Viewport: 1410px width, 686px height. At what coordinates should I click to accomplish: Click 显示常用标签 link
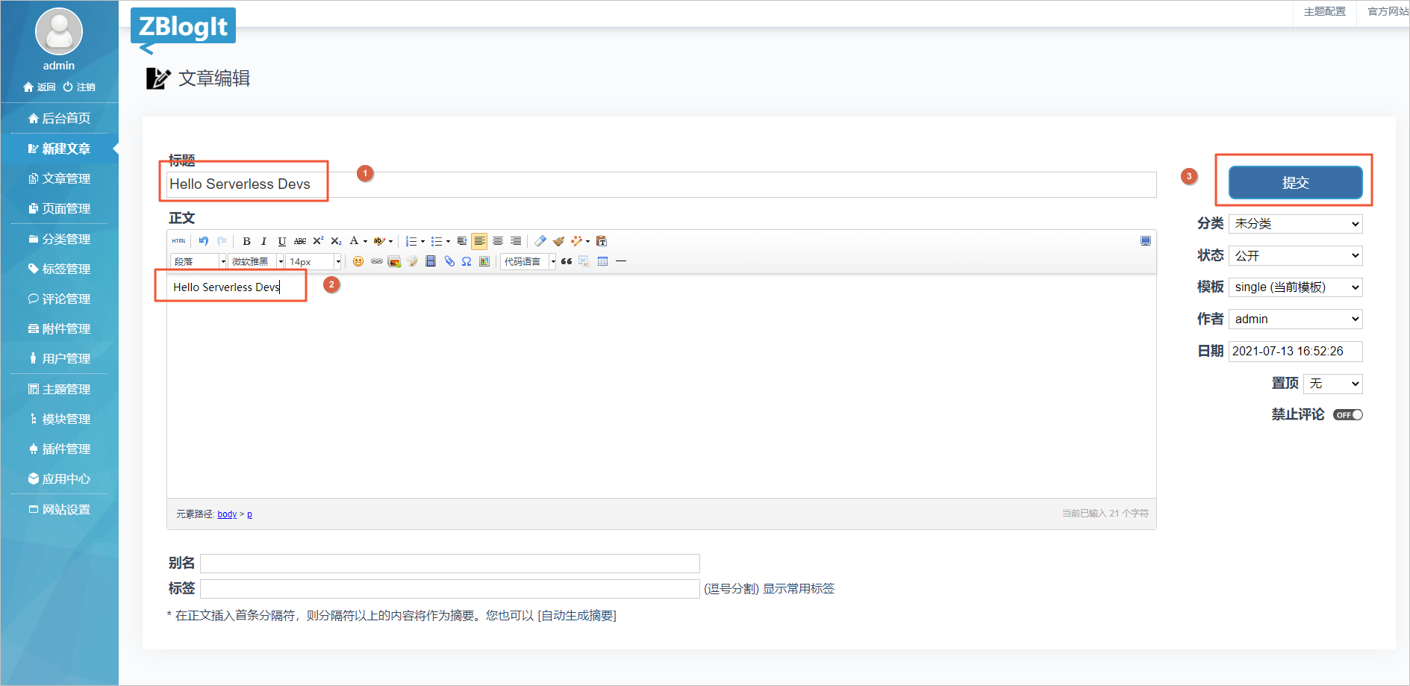(799, 589)
